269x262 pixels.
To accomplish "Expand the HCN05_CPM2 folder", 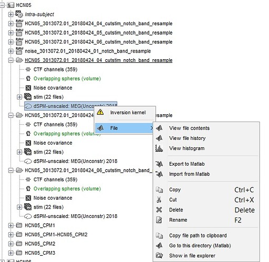I will click(x=11, y=244).
